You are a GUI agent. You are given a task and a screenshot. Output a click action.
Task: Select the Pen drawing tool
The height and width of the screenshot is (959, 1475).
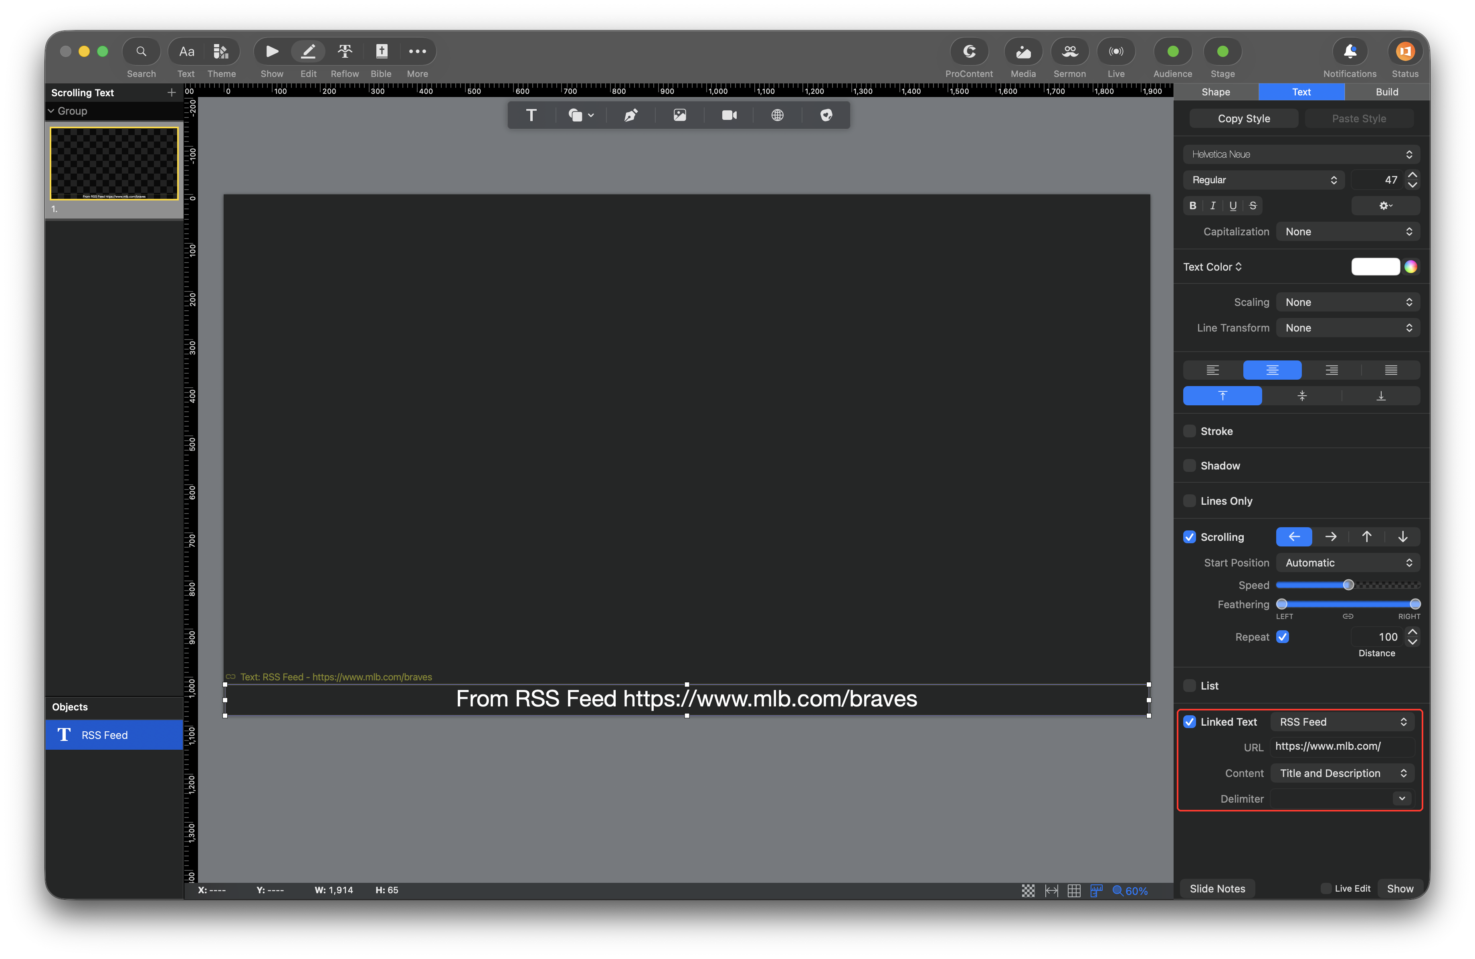pyautogui.click(x=630, y=115)
